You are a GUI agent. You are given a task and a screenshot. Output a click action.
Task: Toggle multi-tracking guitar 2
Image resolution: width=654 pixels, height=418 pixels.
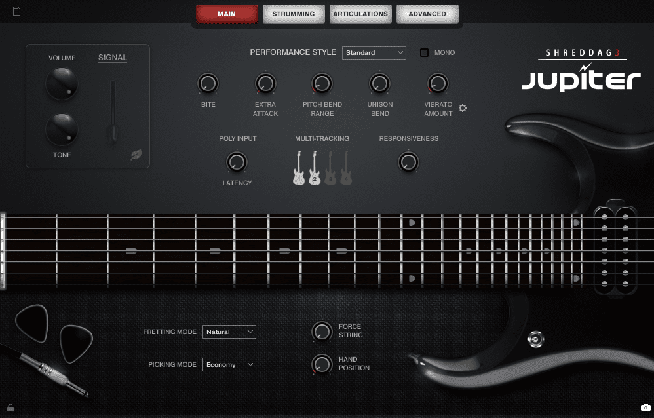click(x=315, y=168)
